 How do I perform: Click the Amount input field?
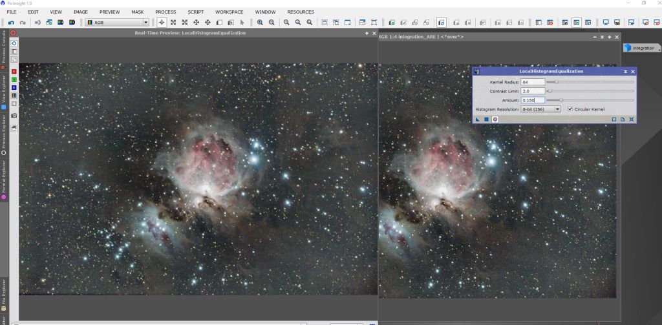[x=533, y=100]
